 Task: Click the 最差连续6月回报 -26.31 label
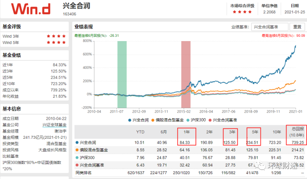coord(97,35)
